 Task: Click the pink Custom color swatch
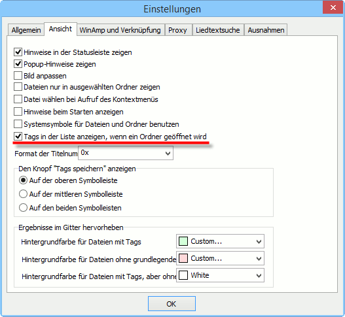pyautogui.click(x=183, y=258)
